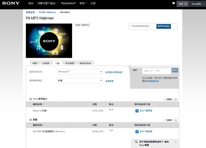The image size is (206, 148).
Task: Click the search magnifier in header
Action: click(x=186, y=4)
